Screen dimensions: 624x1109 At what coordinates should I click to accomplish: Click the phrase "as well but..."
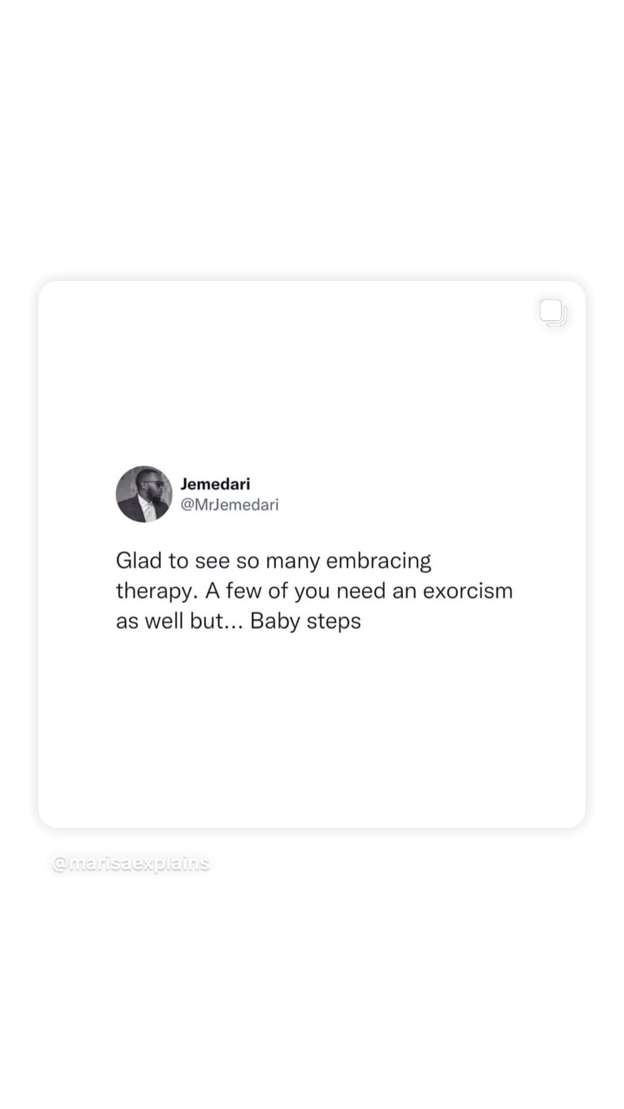(179, 621)
